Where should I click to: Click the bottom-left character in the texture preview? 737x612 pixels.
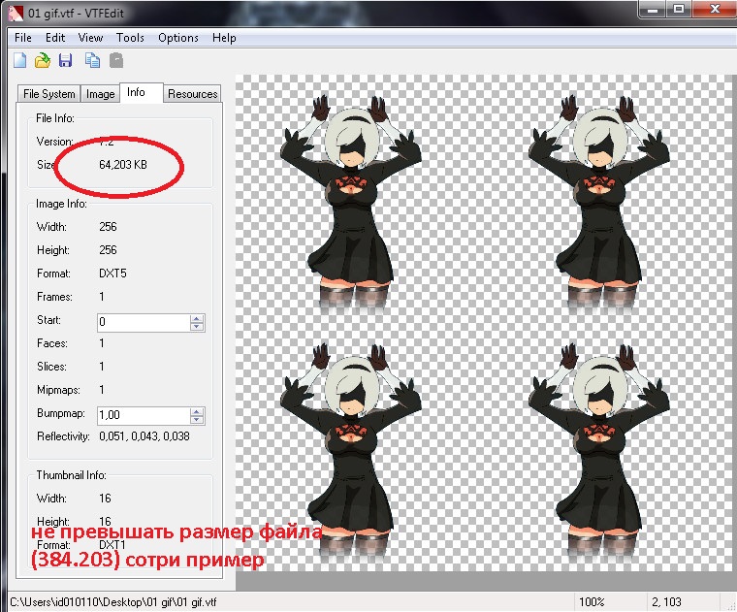click(351, 451)
